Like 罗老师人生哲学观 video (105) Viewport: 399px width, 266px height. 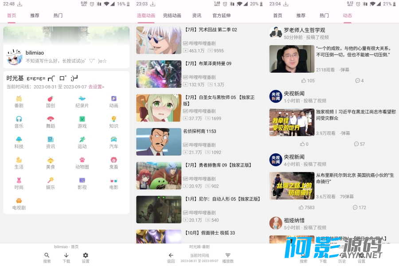308,80
